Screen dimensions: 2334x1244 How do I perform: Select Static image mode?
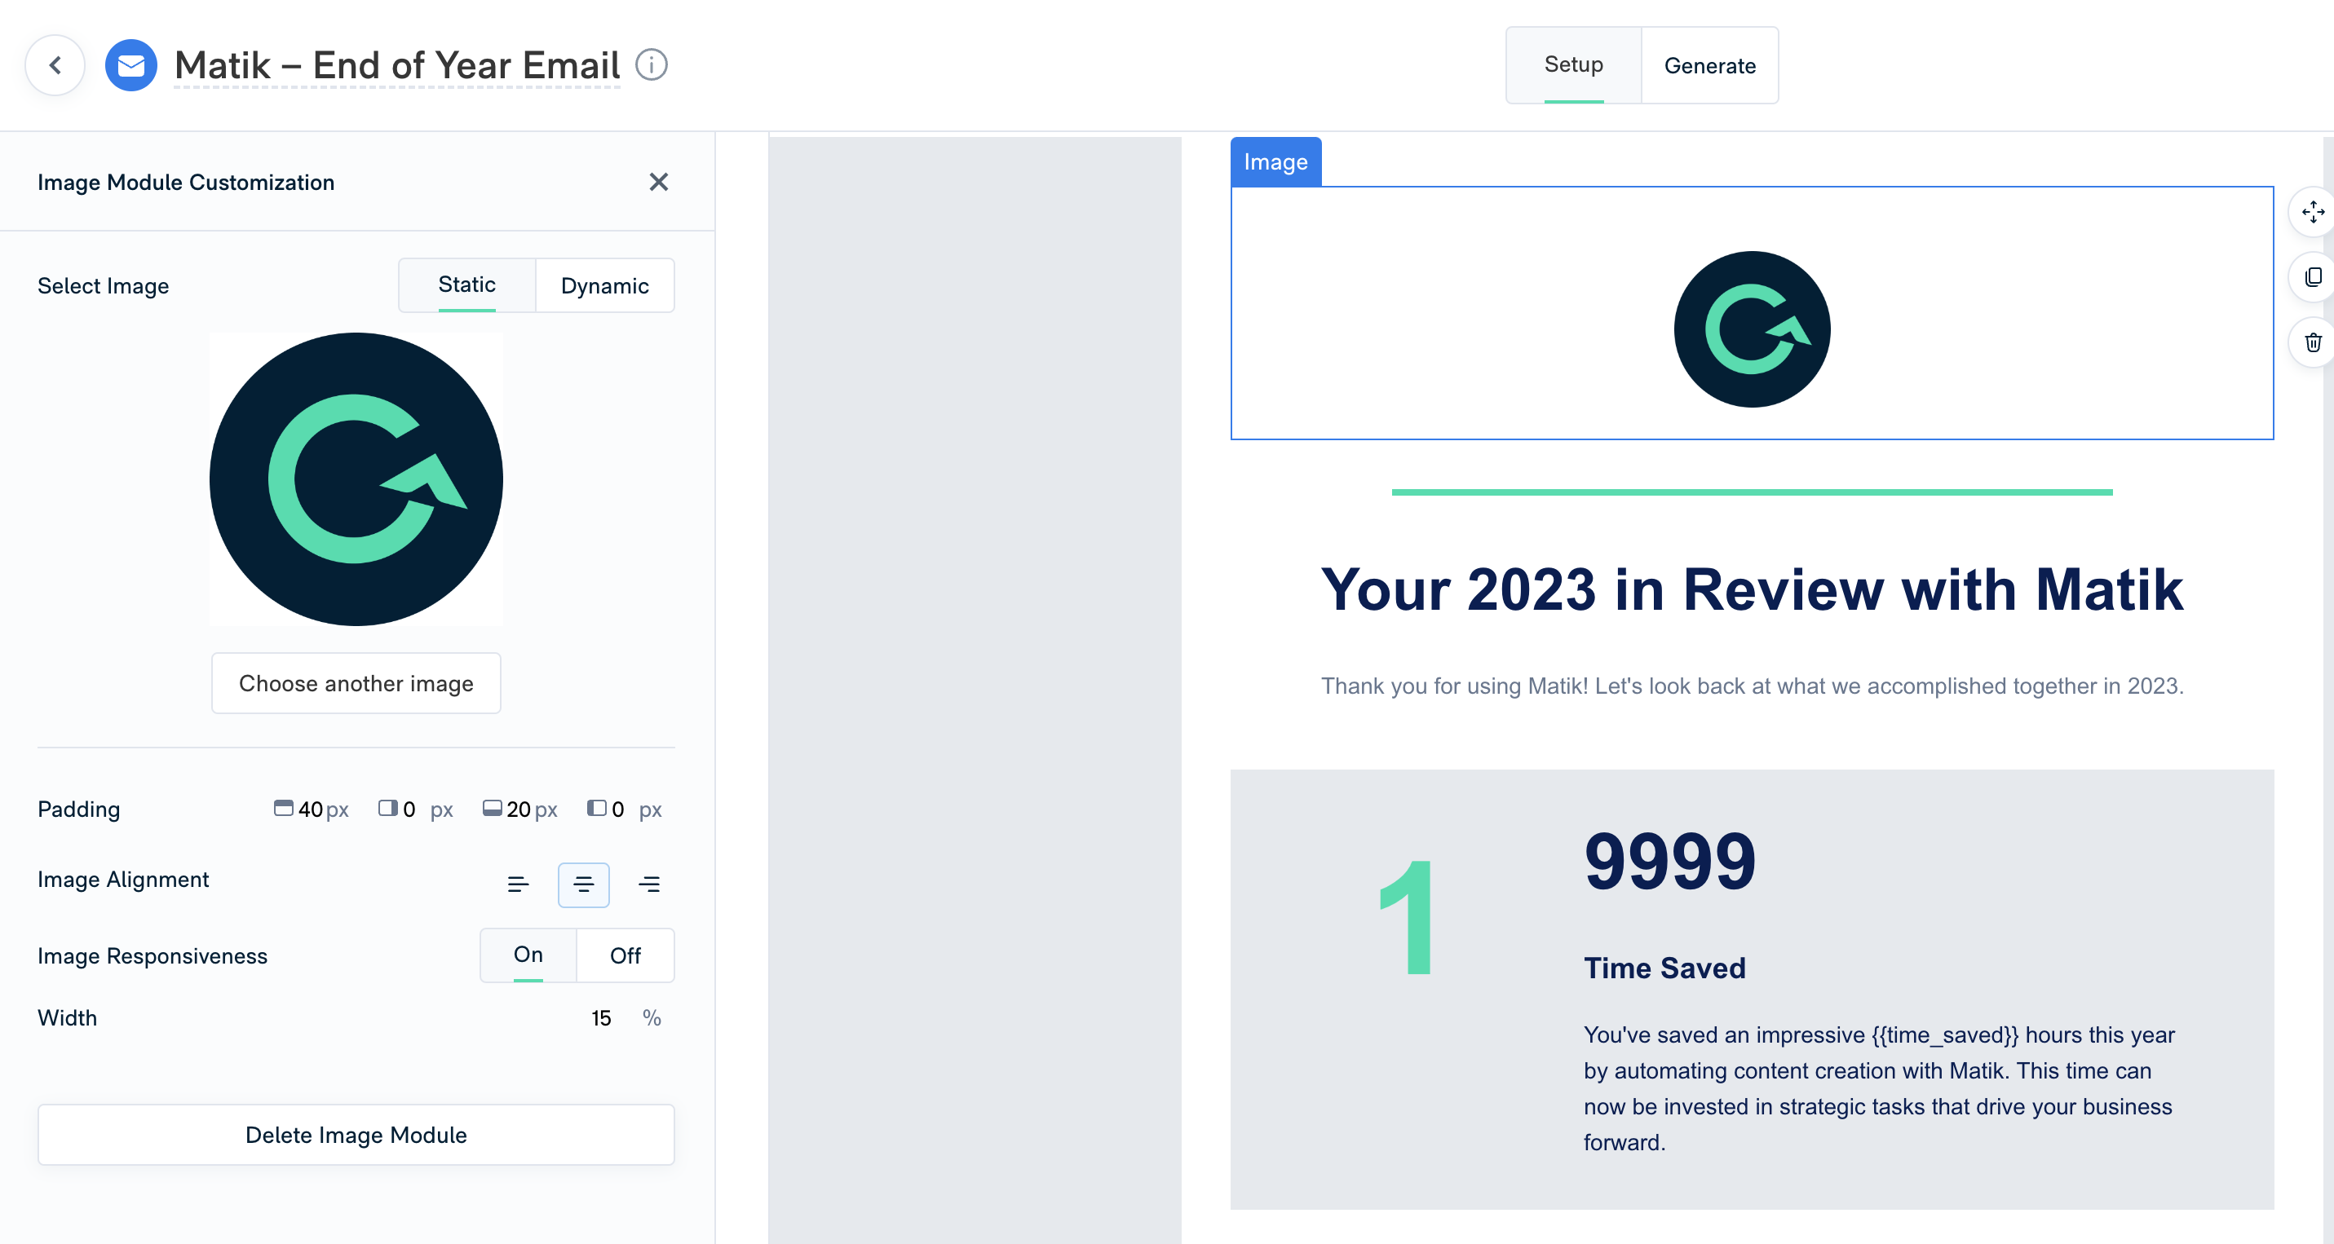tap(466, 285)
